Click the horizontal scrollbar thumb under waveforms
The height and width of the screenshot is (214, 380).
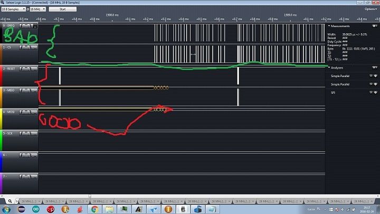[x=90, y=196]
